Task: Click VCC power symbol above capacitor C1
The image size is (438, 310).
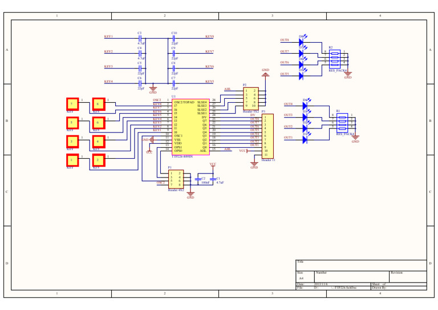Action: click(213, 166)
